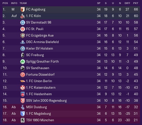Click the SV Sandhausen team name
The image size is (142, 125).
pos(38,68)
